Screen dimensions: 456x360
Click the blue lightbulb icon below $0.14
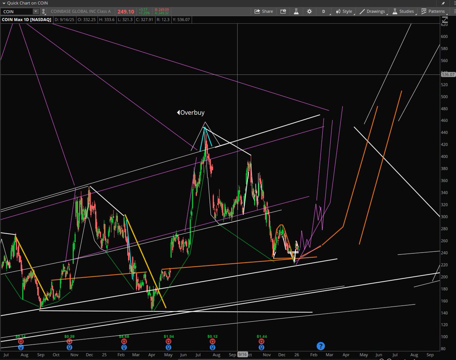pyautogui.click(x=21, y=347)
